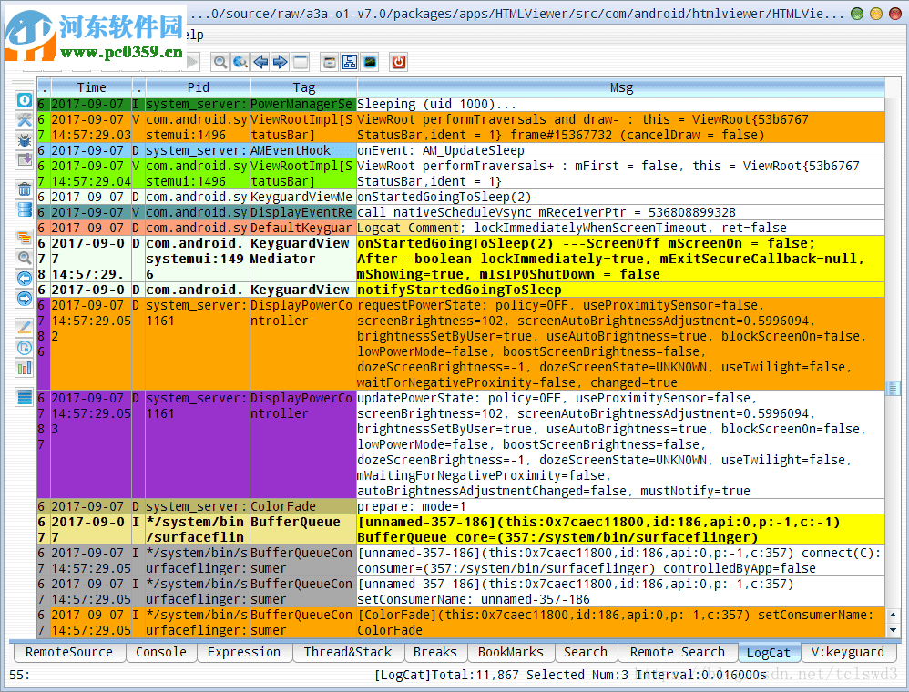Image resolution: width=909 pixels, height=692 pixels.
Task: Select the 'prepare: mode=1' message row
Action: click(621, 506)
